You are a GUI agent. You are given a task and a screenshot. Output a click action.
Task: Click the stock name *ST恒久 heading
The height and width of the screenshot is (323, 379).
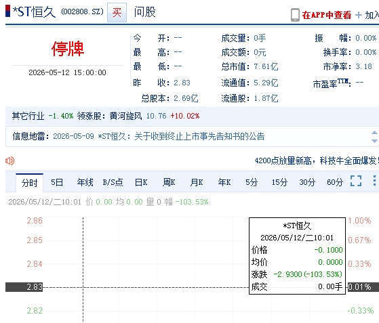tap(34, 12)
